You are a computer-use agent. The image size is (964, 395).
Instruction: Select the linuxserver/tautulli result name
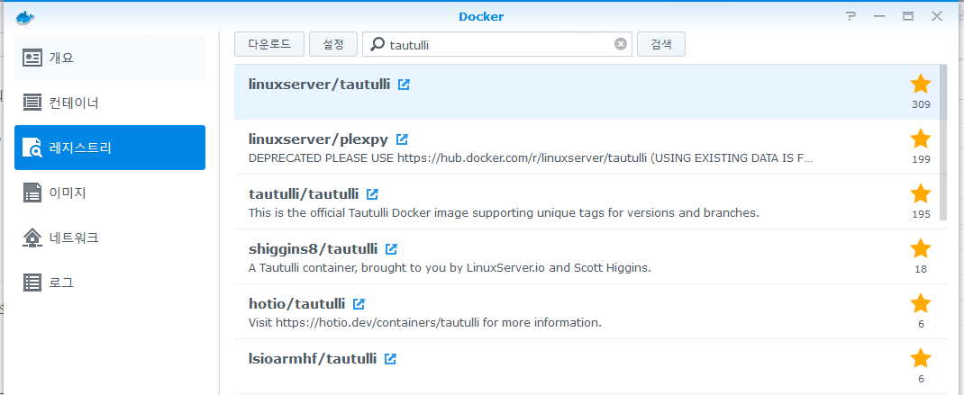click(x=319, y=85)
